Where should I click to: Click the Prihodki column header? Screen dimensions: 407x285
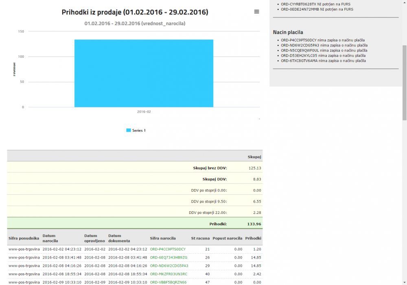click(x=253, y=238)
